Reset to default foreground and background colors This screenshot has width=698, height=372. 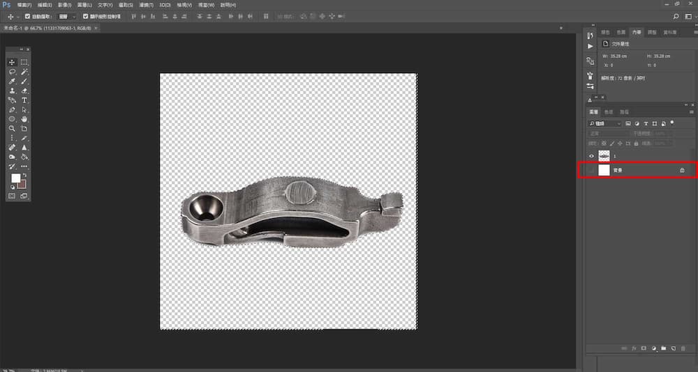pos(13,187)
